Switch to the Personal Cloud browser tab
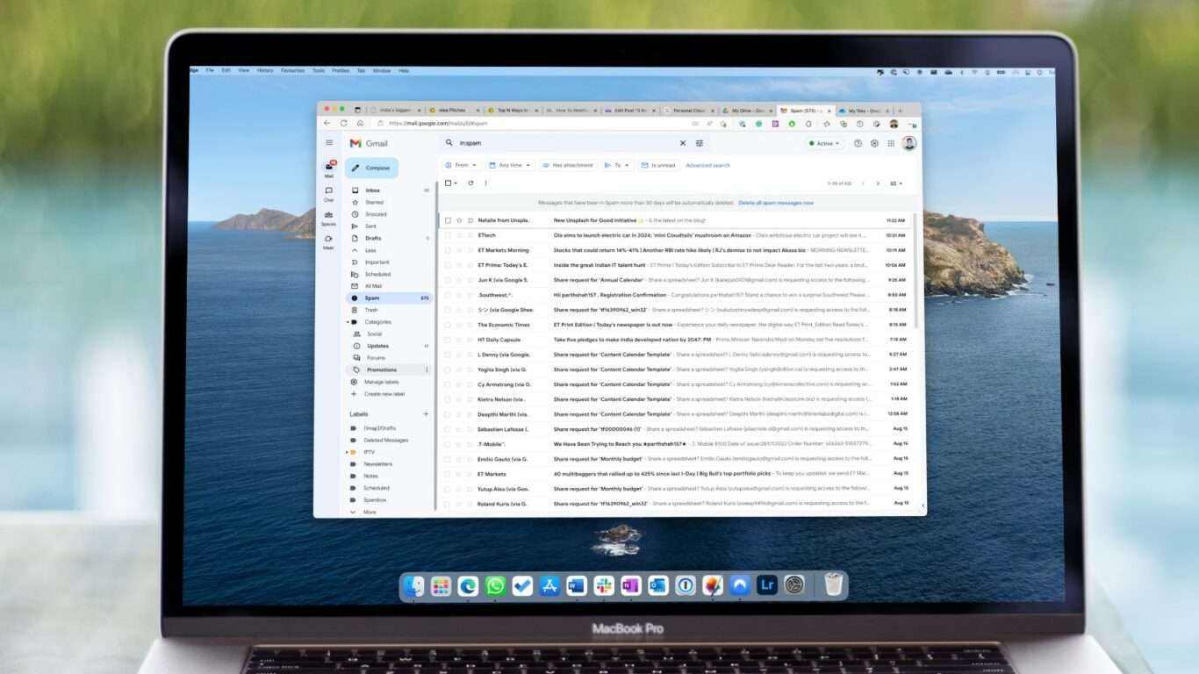Viewport: 1199px width, 674px height. coord(689,111)
